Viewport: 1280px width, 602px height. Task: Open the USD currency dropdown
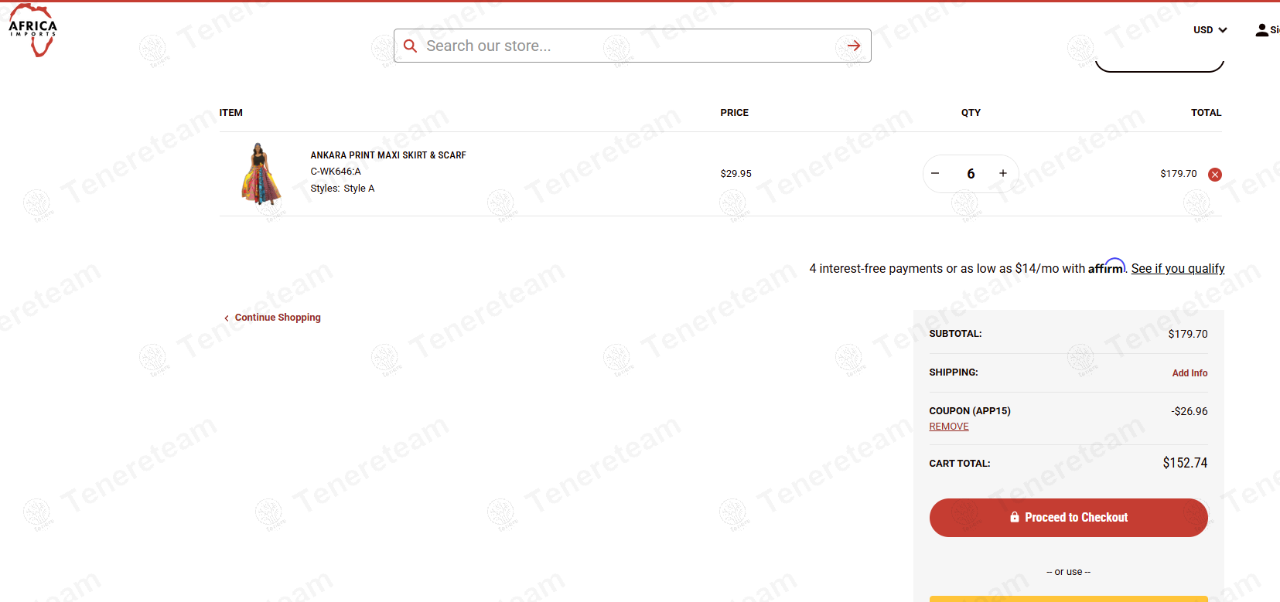1210,30
